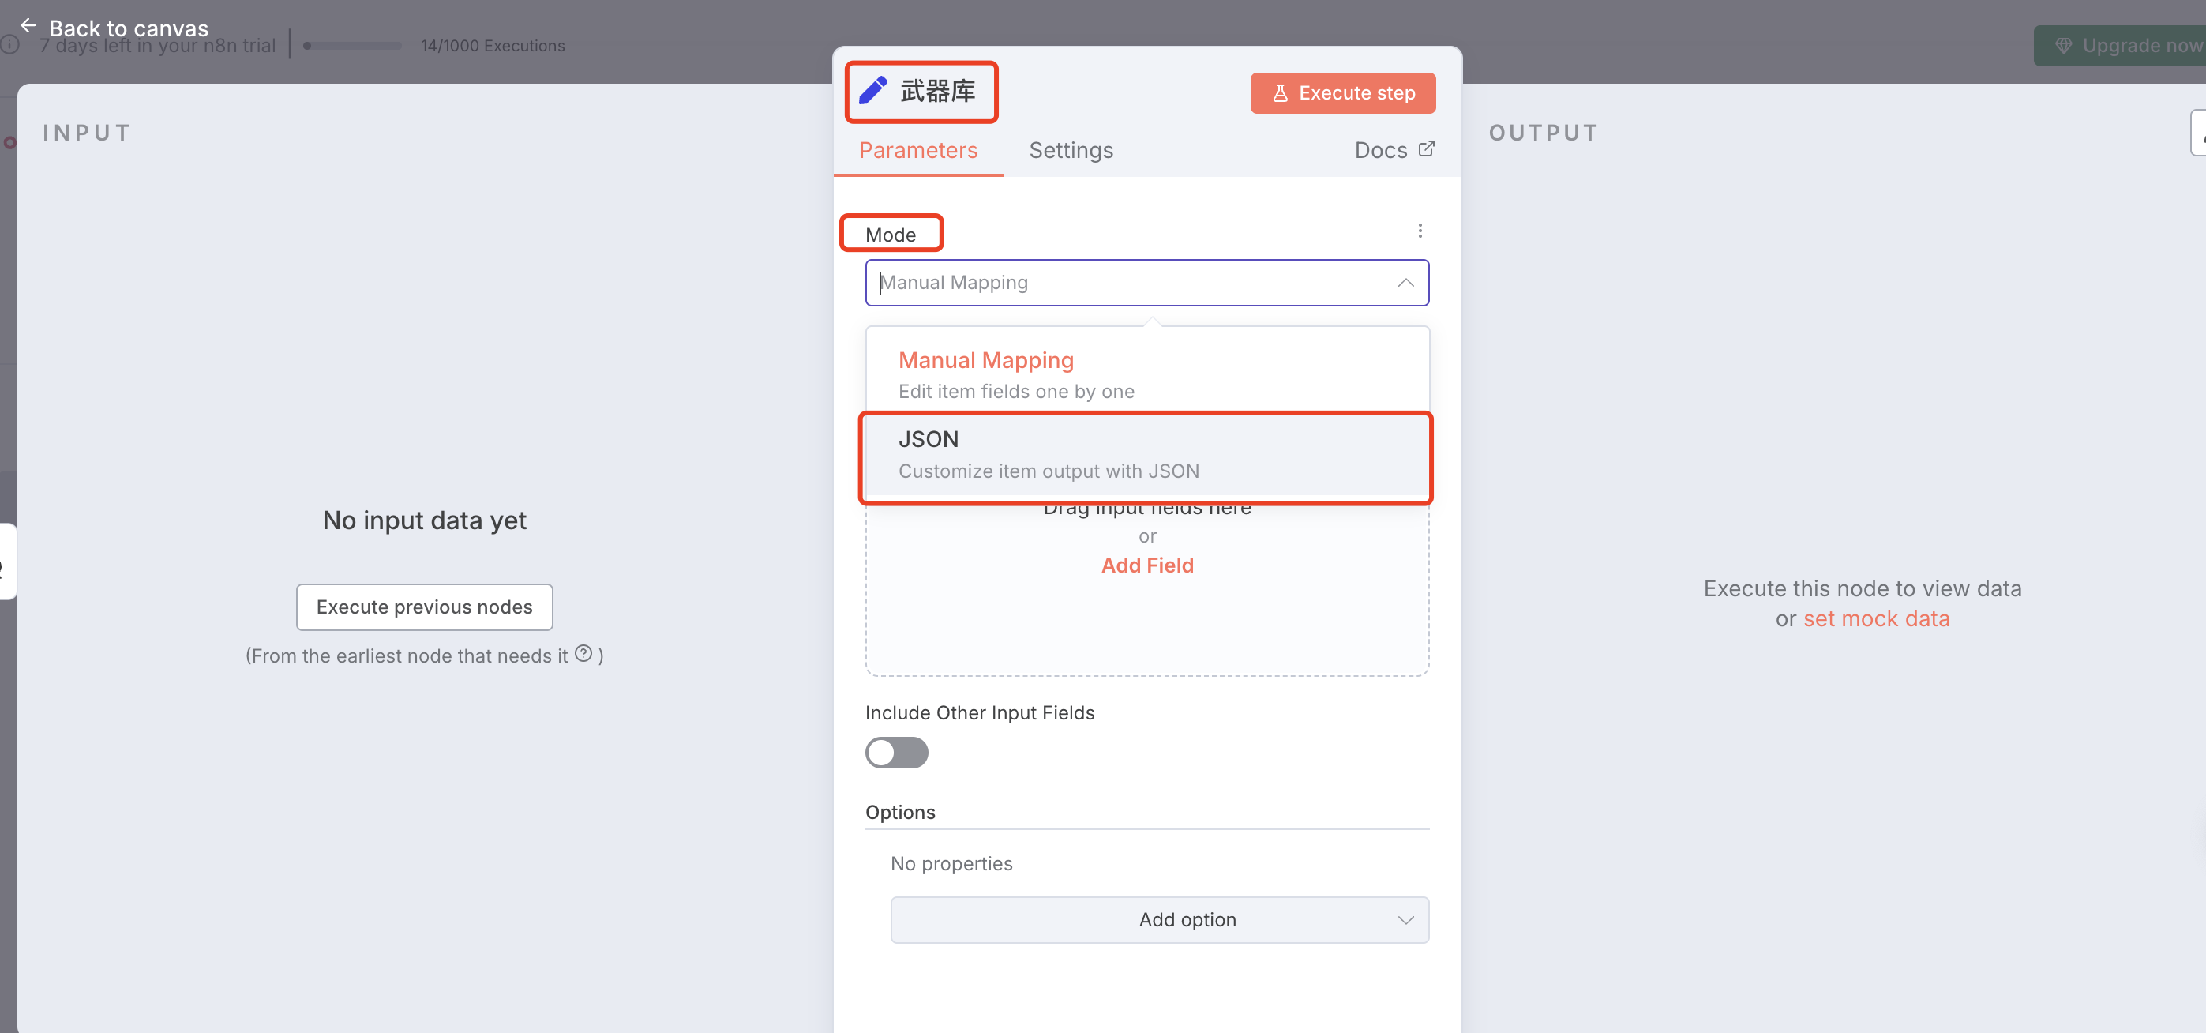
Task: Click the Back to canvas arrow icon
Action: click(28, 27)
